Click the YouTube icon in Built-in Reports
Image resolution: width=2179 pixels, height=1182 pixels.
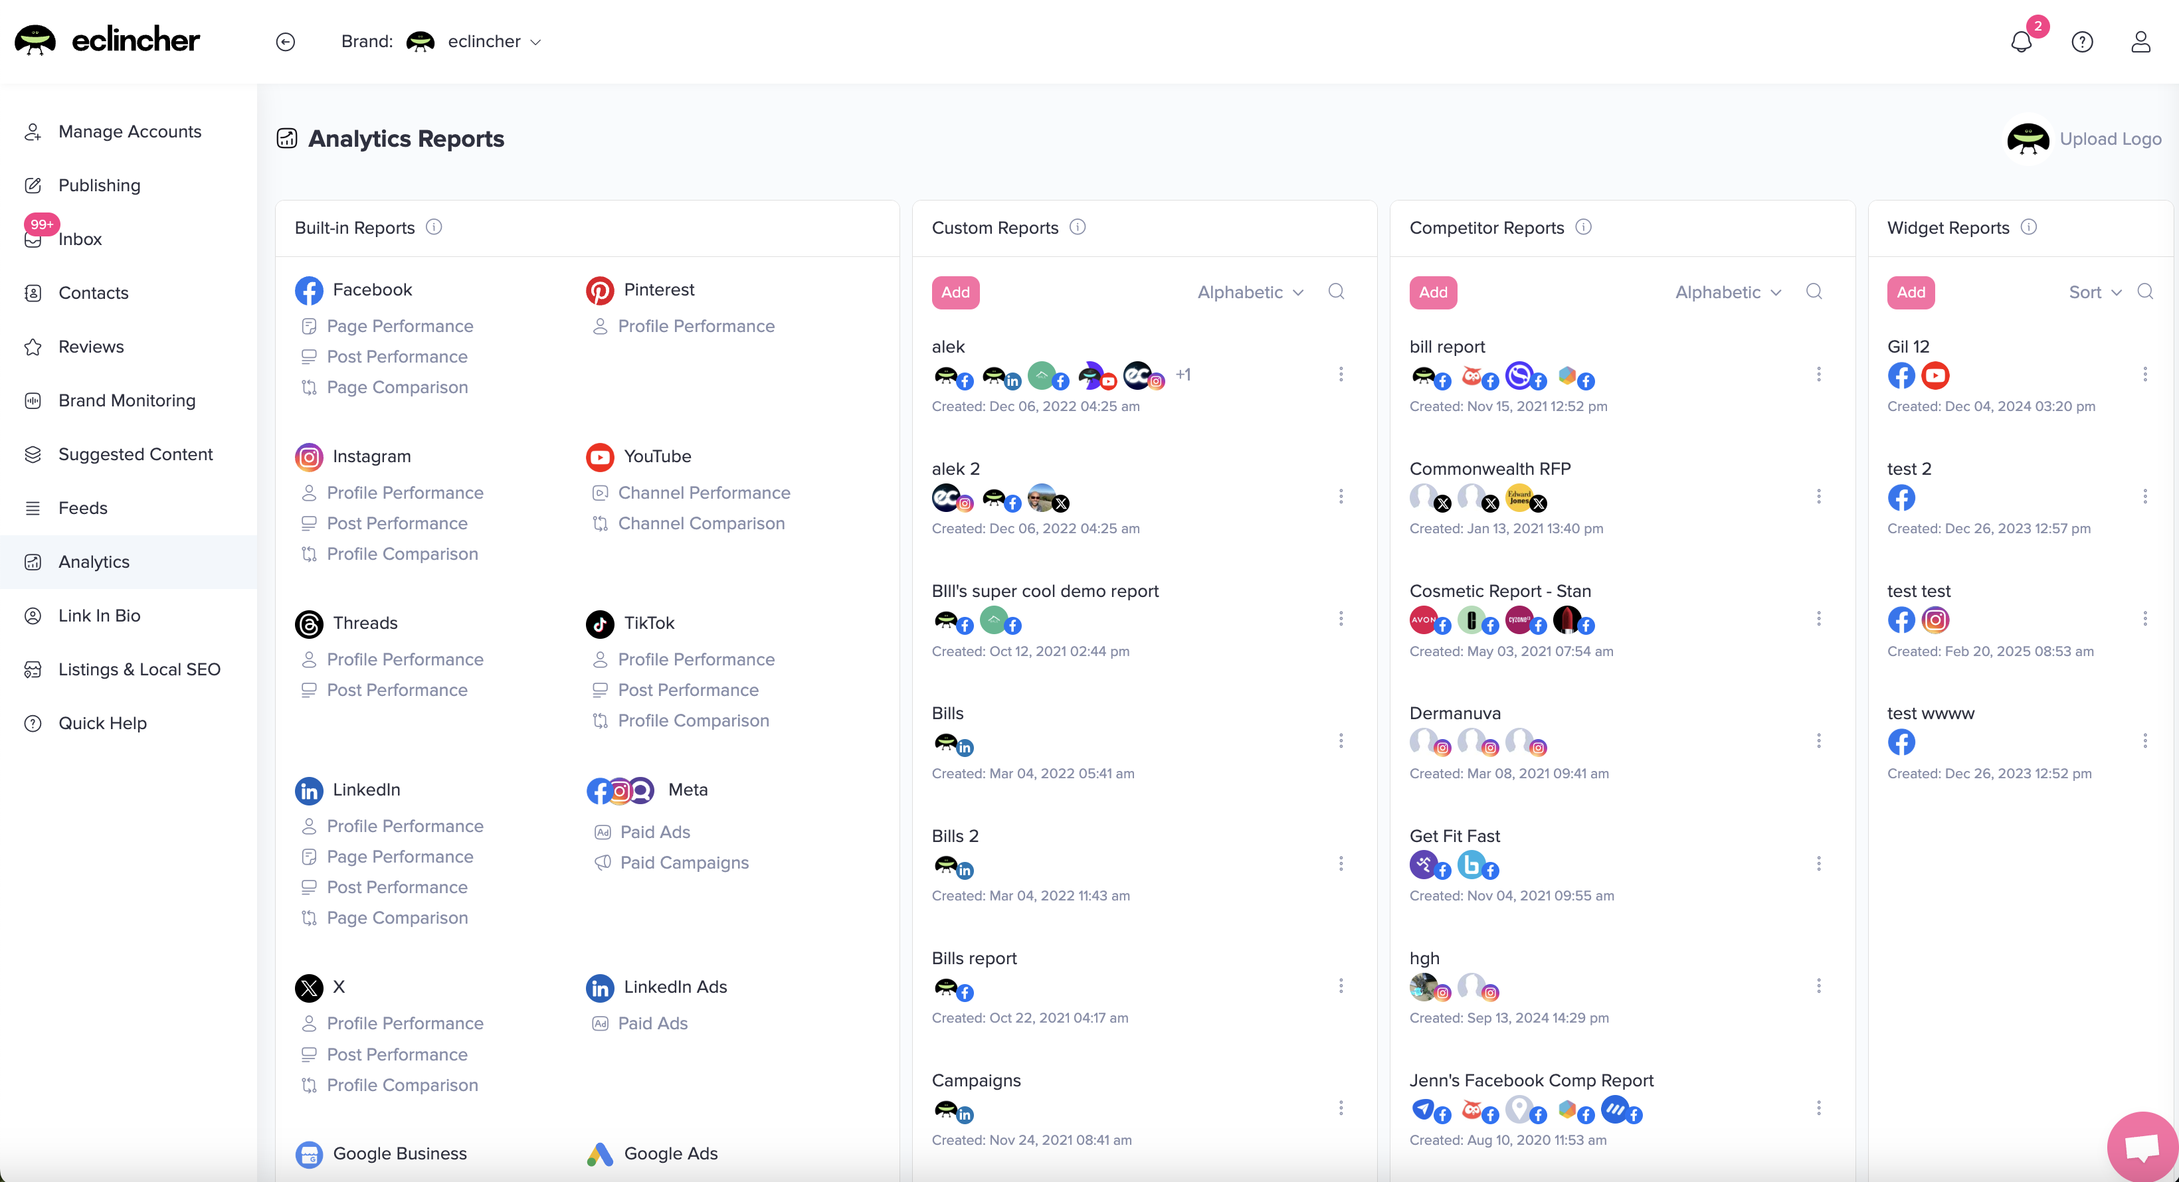tap(599, 456)
